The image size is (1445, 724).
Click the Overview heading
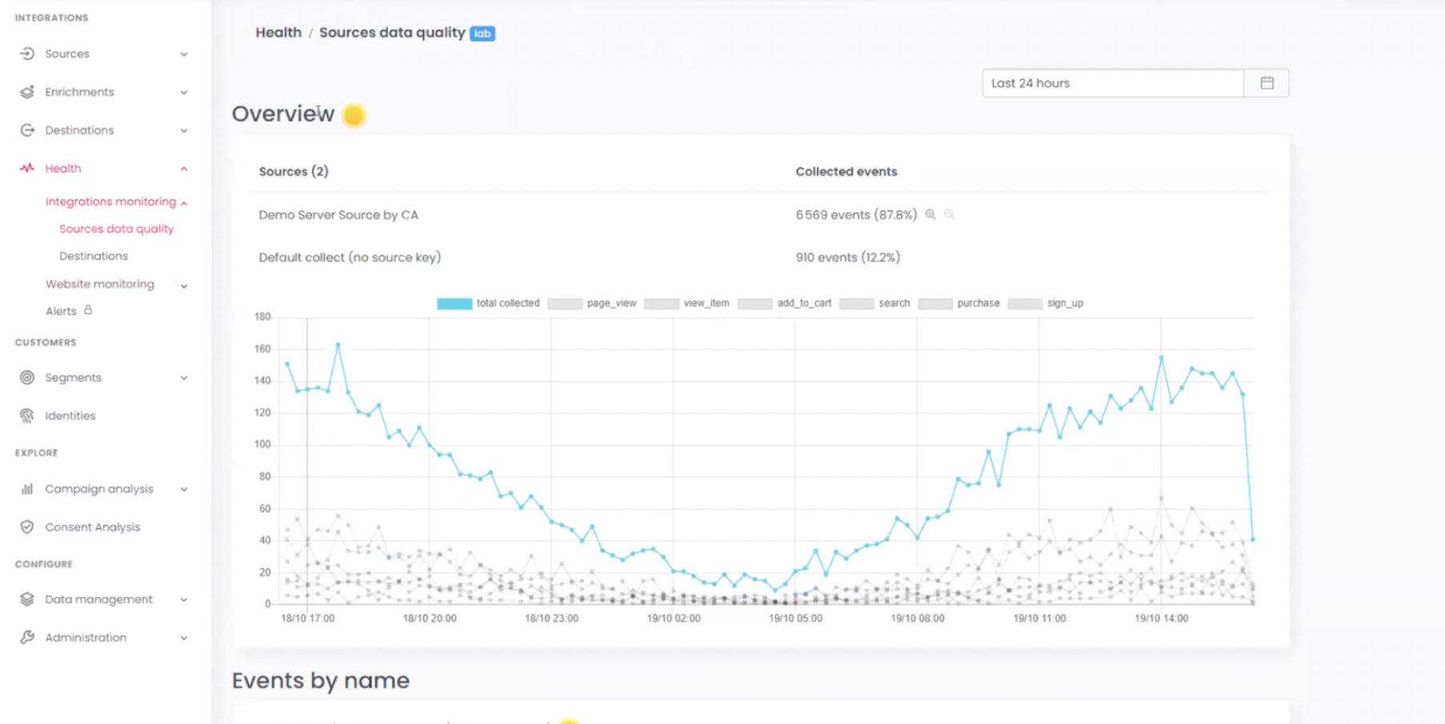[283, 113]
